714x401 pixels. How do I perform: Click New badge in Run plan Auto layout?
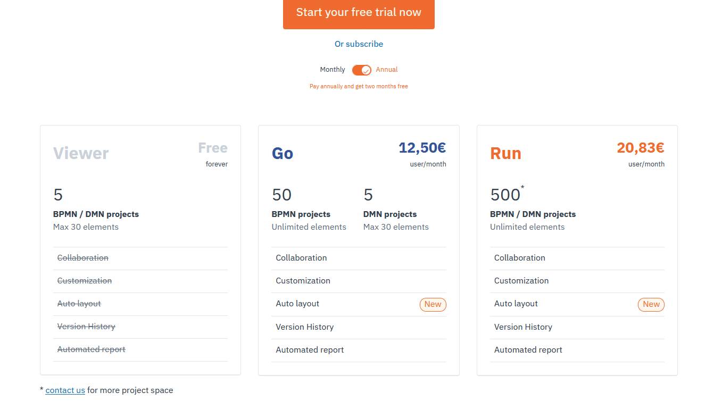click(x=651, y=304)
